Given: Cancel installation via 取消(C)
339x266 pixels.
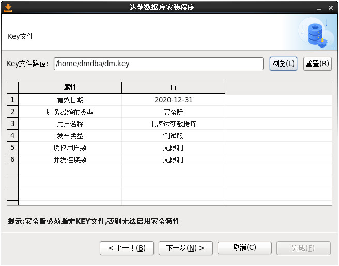Looking at the screenshot, I should point(244,248).
